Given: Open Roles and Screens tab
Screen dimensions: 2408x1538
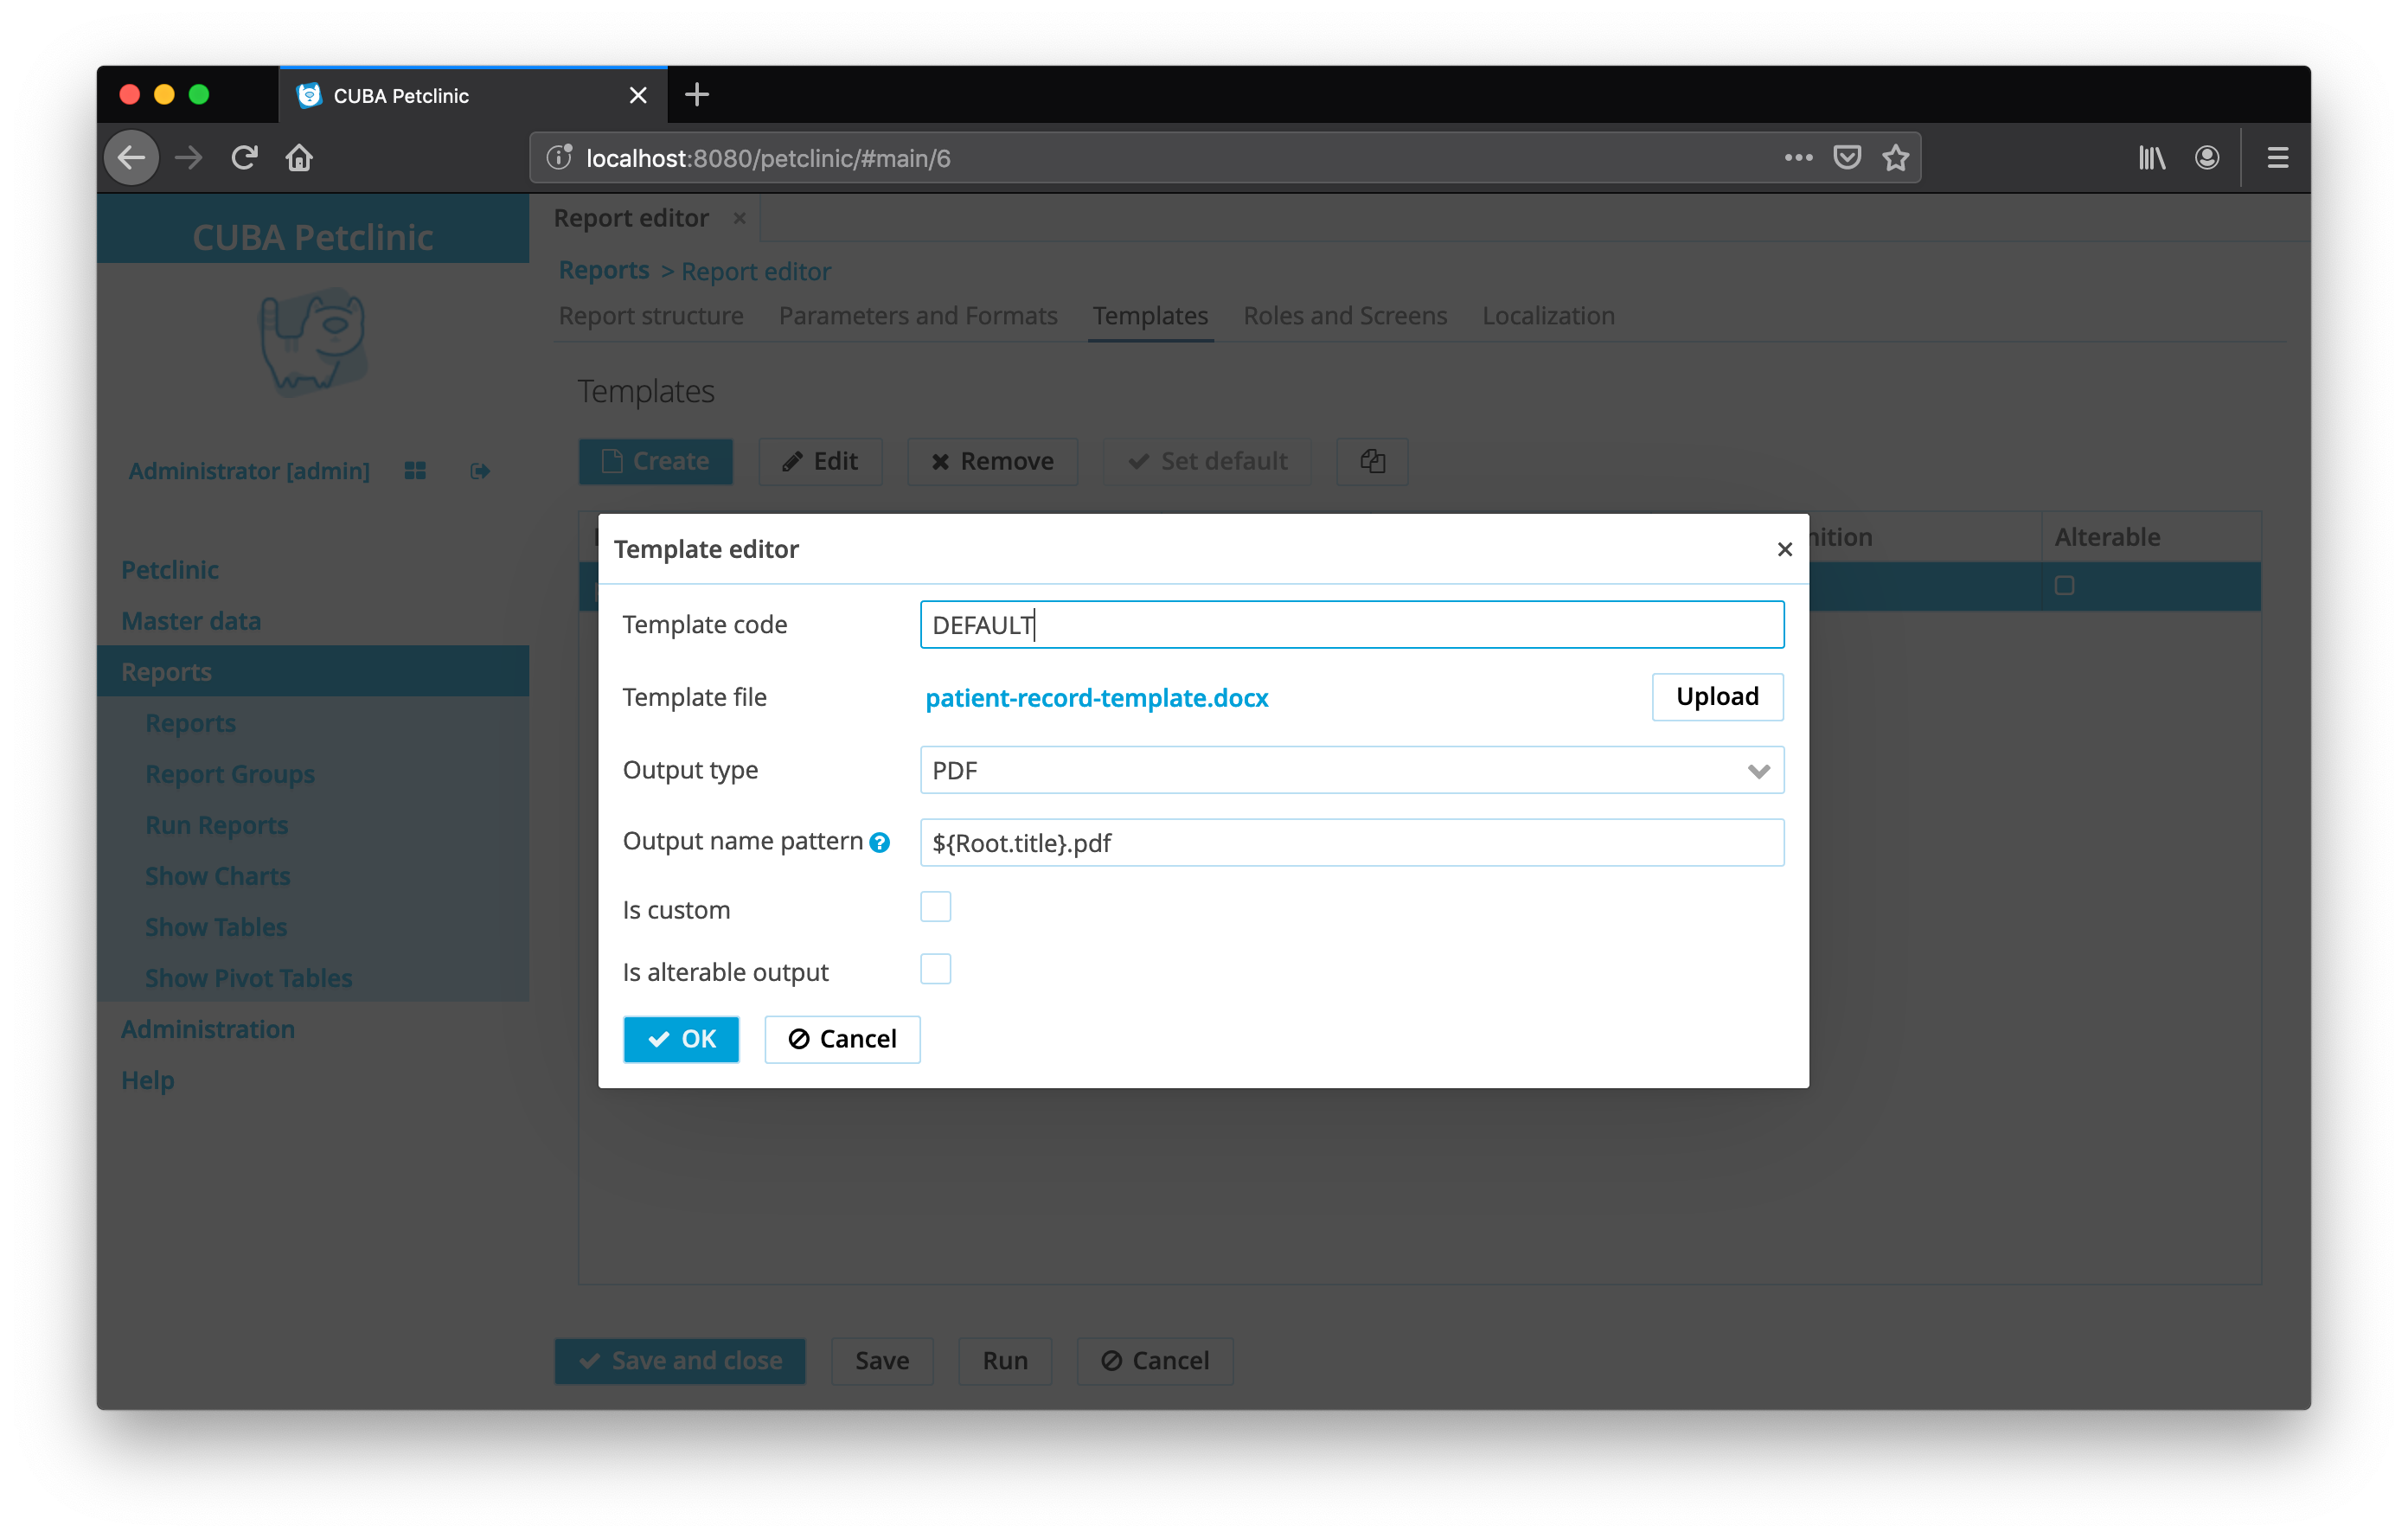Looking at the screenshot, I should point(1344,316).
